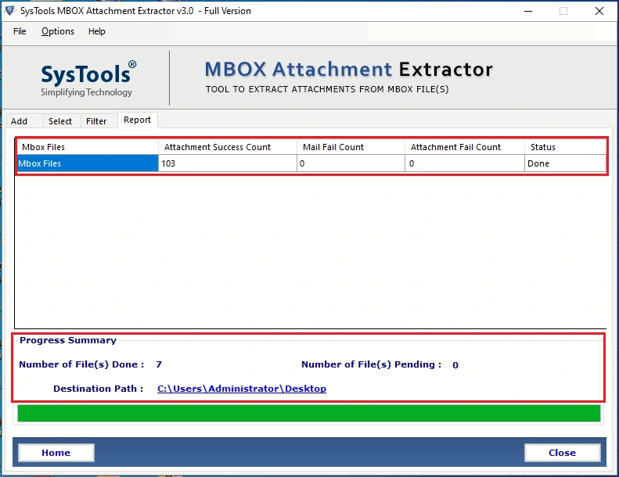Click the Home button

pyautogui.click(x=56, y=453)
